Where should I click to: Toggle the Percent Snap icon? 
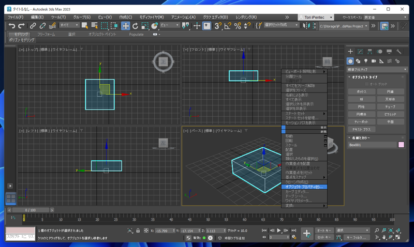[x=238, y=25]
